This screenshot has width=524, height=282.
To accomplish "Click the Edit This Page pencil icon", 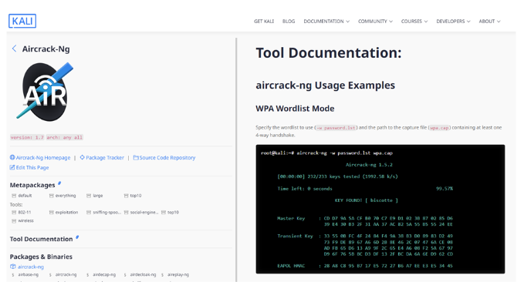I will coord(12,167).
